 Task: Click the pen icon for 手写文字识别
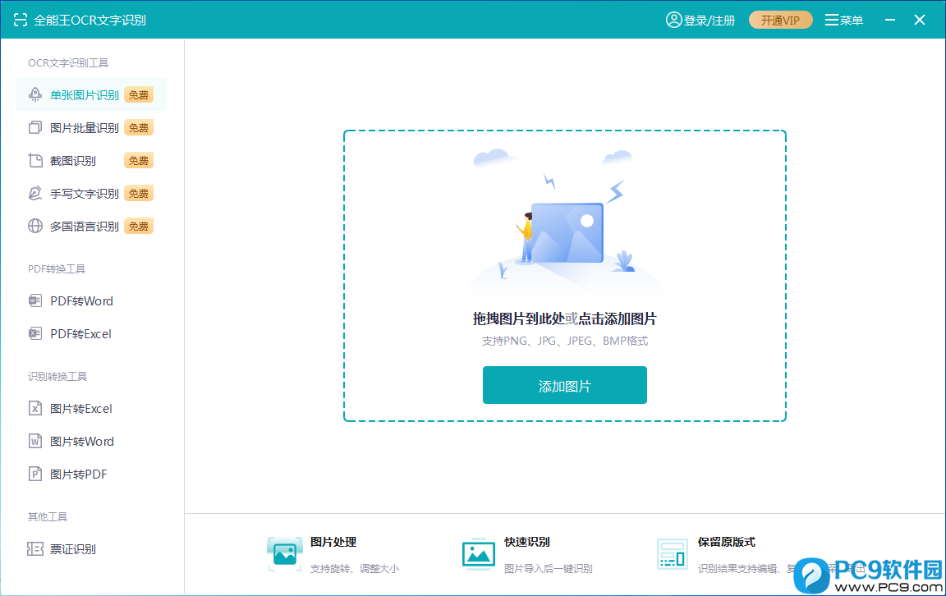pyautogui.click(x=35, y=193)
